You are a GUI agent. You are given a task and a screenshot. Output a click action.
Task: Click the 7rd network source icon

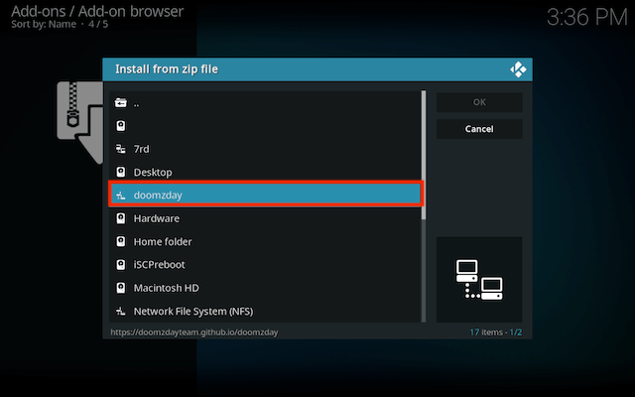click(121, 149)
